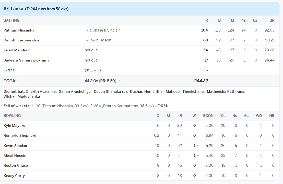This screenshot has width=283, height=184.
Task: Open Pathum Nissanka's player profile
Action: click(x=19, y=30)
